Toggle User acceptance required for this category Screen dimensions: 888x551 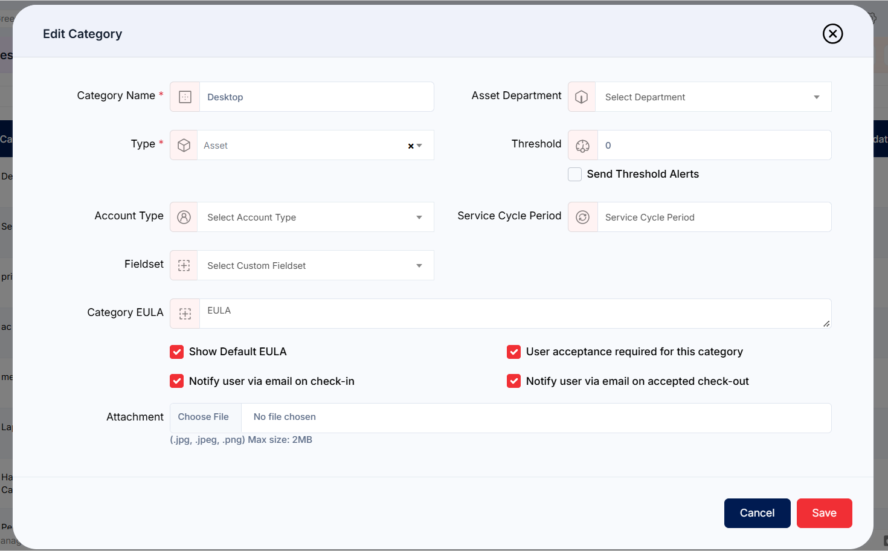click(x=513, y=352)
